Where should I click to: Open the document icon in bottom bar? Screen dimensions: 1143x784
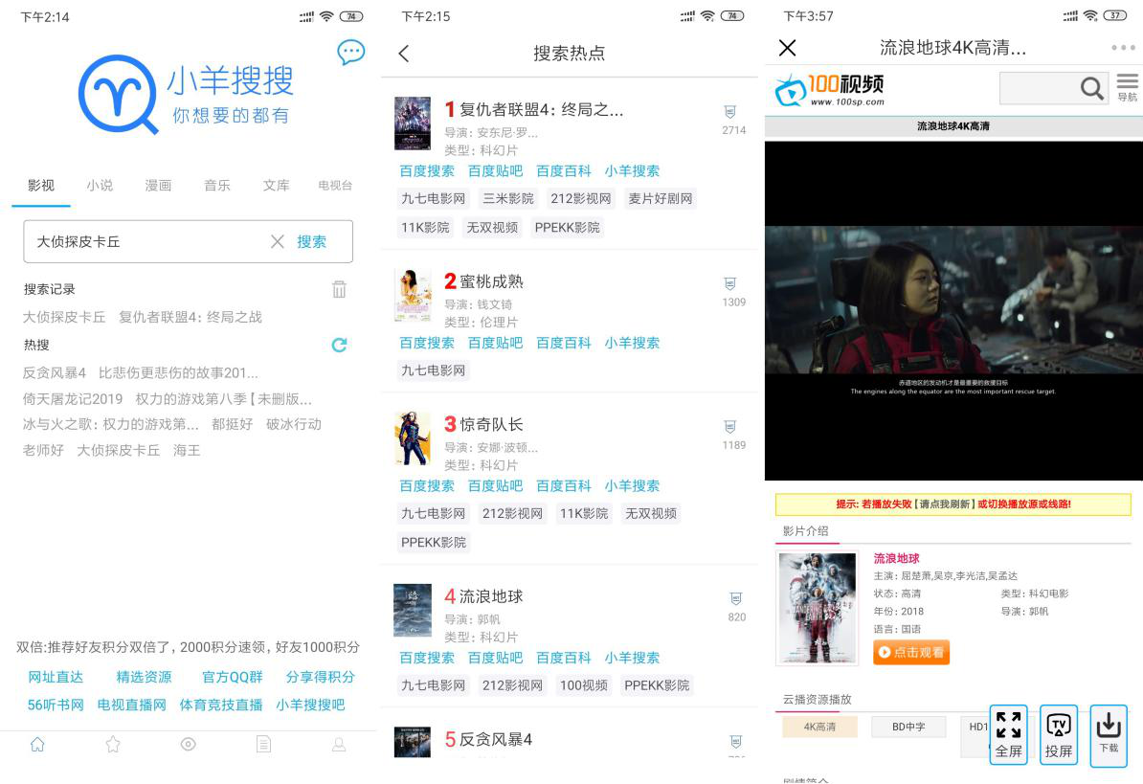pyautogui.click(x=264, y=744)
